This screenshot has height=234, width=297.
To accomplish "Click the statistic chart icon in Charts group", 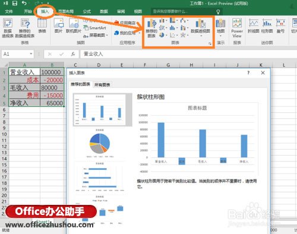I will pyautogui.click(x=172, y=28).
